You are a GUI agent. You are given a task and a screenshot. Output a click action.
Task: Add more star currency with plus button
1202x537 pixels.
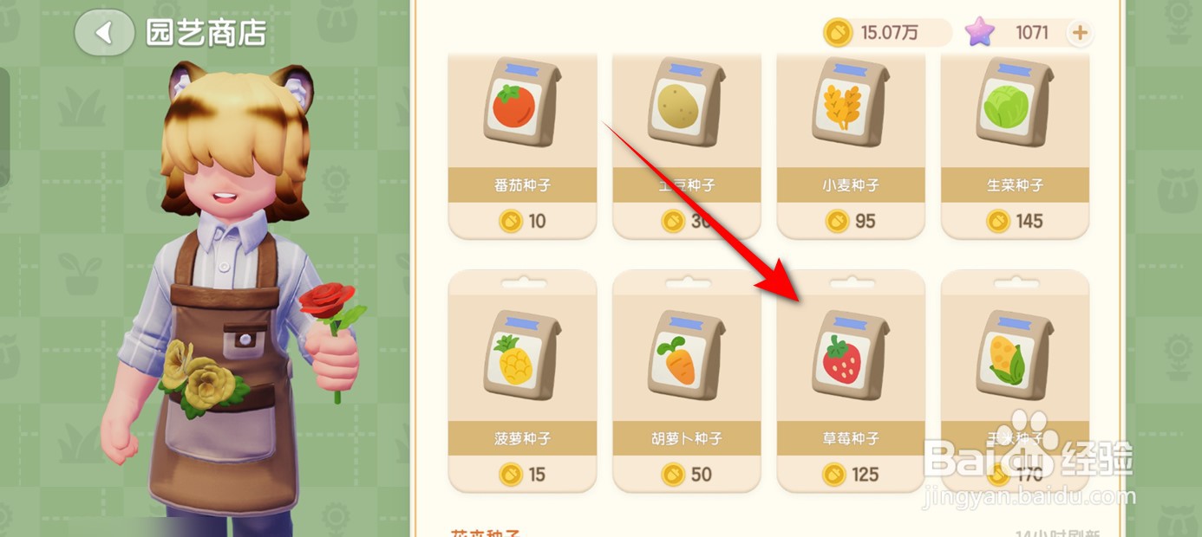click(x=1080, y=33)
